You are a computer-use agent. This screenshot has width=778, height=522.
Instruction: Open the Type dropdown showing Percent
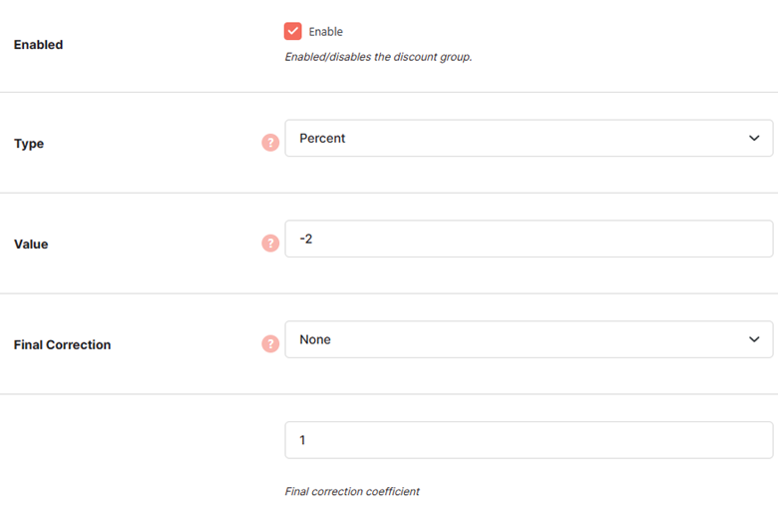coord(529,138)
